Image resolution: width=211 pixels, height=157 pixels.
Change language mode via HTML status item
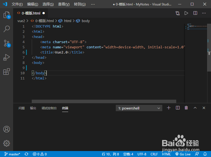pyautogui.click(x=166, y=154)
